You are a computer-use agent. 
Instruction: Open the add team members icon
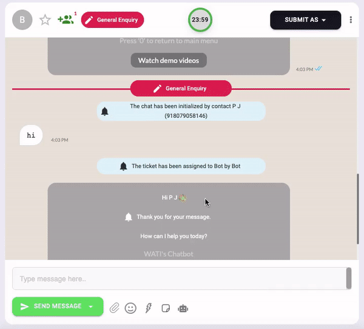point(66,19)
